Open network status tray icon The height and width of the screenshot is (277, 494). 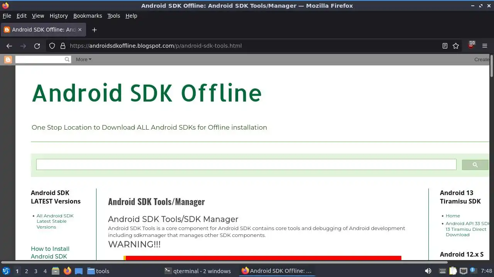pos(464,271)
